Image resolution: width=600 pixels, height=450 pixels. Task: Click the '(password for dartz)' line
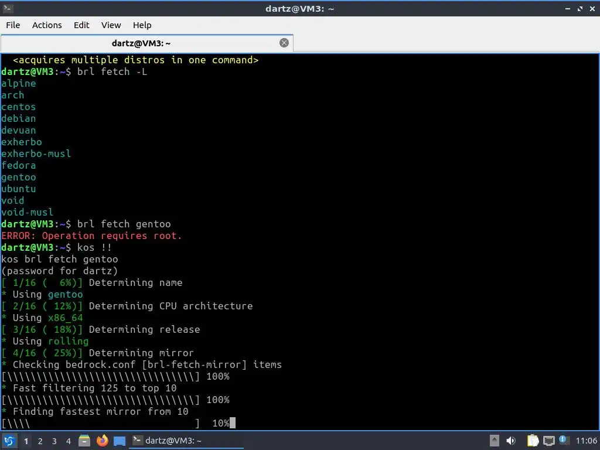pos(59,271)
